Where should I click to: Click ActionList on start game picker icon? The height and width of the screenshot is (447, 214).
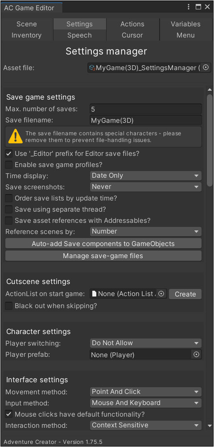tap(161, 294)
